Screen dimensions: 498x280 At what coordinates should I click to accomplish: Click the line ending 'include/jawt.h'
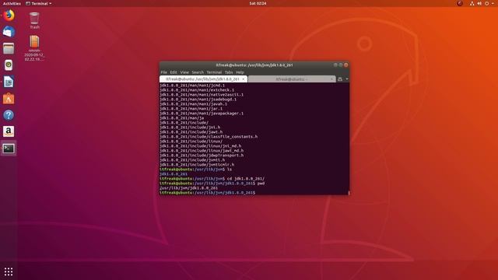(191, 132)
